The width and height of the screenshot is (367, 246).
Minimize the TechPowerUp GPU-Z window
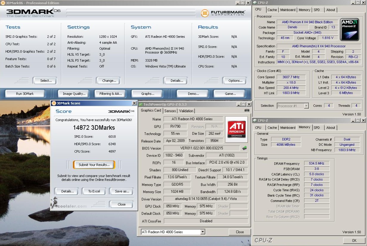[x=238, y=104]
